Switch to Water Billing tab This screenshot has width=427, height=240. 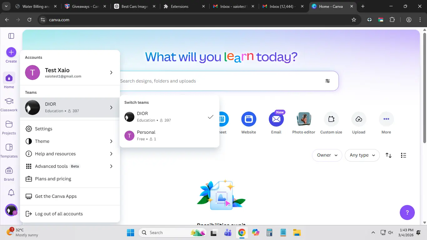coord(36,6)
